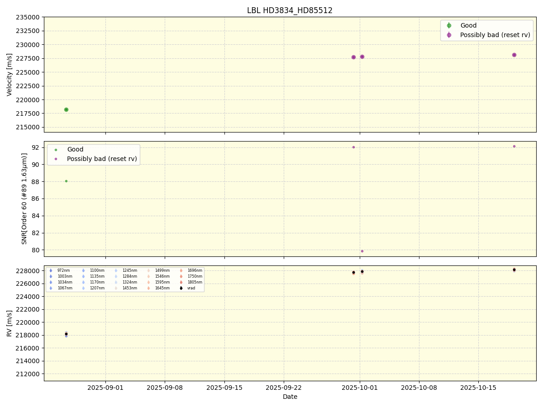The width and height of the screenshot is (543, 407).
Task: Click the green Good marker in the top legend
Action: [x=449, y=25]
